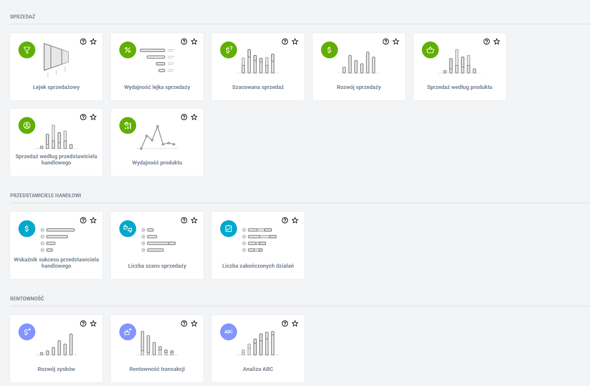The image size is (590, 386).
Task: Mark Rozwój sprzedaży as favorite with star
Action: (x=396, y=42)
